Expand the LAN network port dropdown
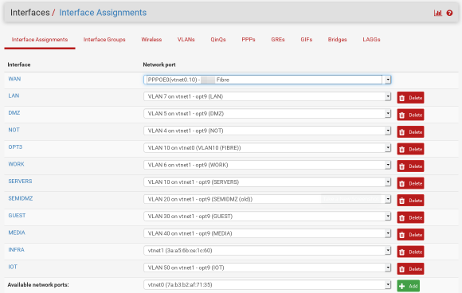This screenshot has width=462, height=293. tap(267, 96)
